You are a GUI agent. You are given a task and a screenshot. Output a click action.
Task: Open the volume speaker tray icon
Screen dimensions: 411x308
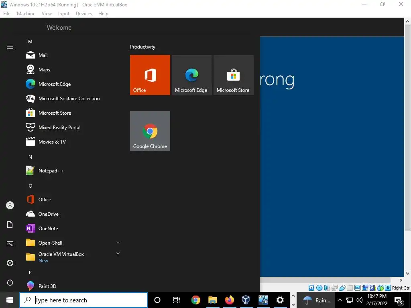pos(359,300)
